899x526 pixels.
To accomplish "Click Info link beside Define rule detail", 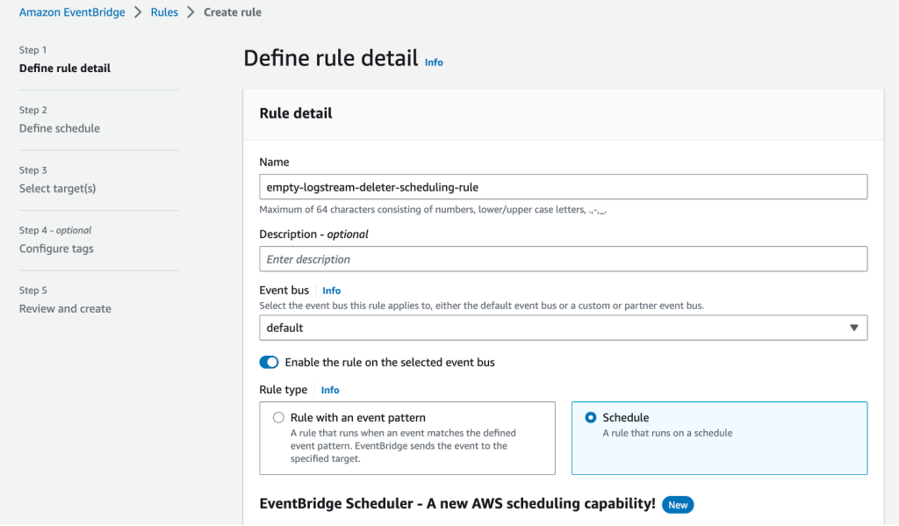I will [434, 62].
